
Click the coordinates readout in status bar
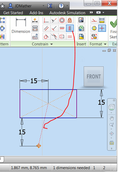tap(29, 168)
